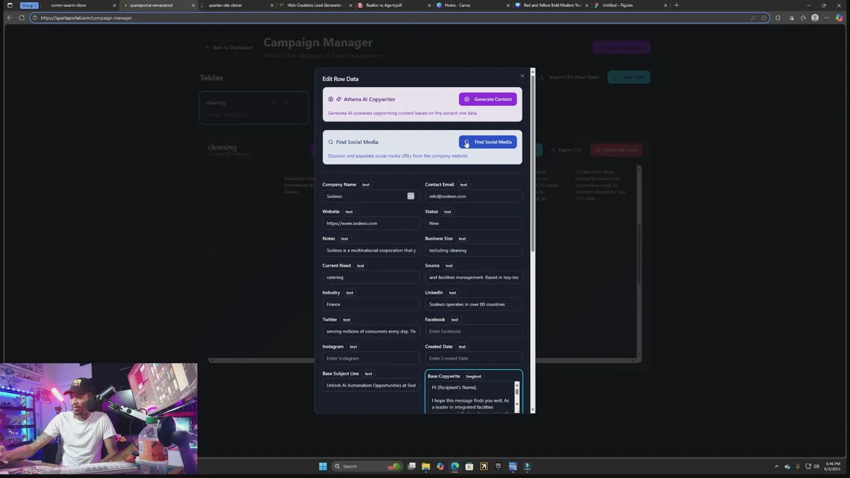Click the Generate Content button
The height and width of the screenshot is (478, 850).
[x=487, y=99]
